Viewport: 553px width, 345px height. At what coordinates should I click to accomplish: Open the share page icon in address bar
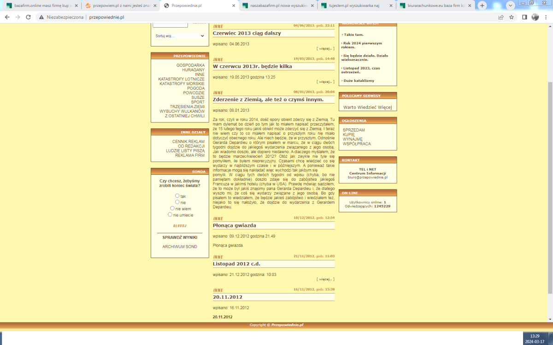point(501,17)
